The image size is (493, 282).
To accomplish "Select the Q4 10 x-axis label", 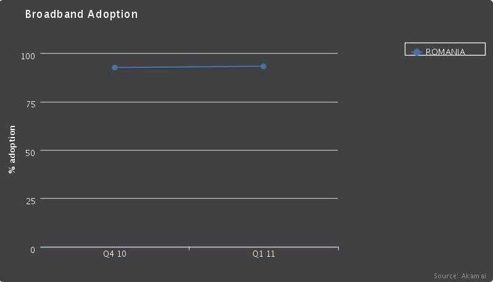I will [x=115, y=254].
